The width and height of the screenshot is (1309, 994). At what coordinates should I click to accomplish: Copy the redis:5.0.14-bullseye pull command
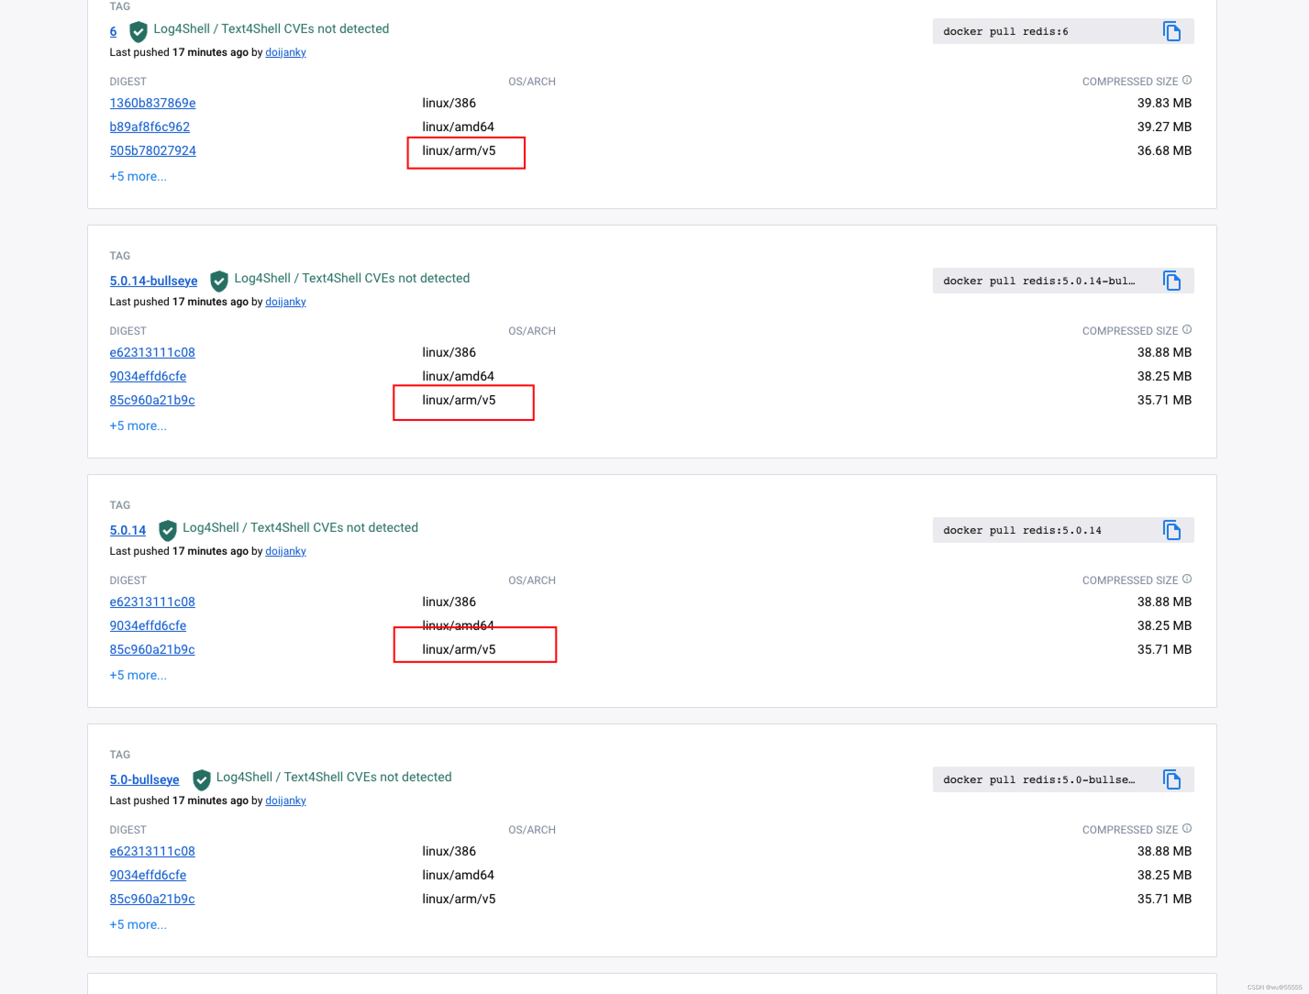click(x=1171, y=281)
